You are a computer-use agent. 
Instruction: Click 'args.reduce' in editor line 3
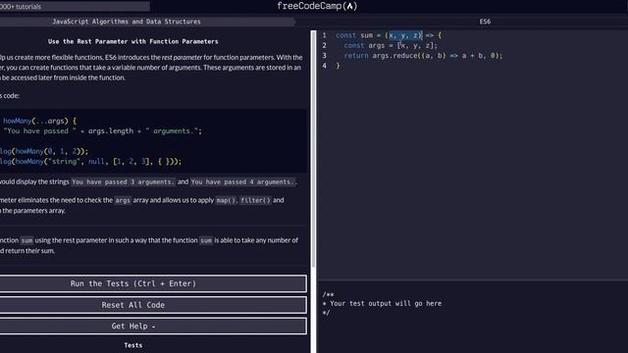394,56
